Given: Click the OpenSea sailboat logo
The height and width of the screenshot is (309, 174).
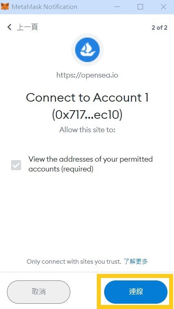Looking at the screenshot, I should coord(87,49).
